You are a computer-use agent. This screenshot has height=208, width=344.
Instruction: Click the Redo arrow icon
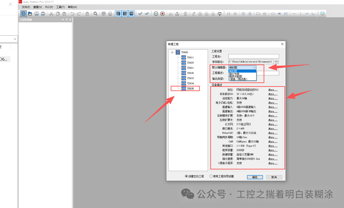click(79, 14)
